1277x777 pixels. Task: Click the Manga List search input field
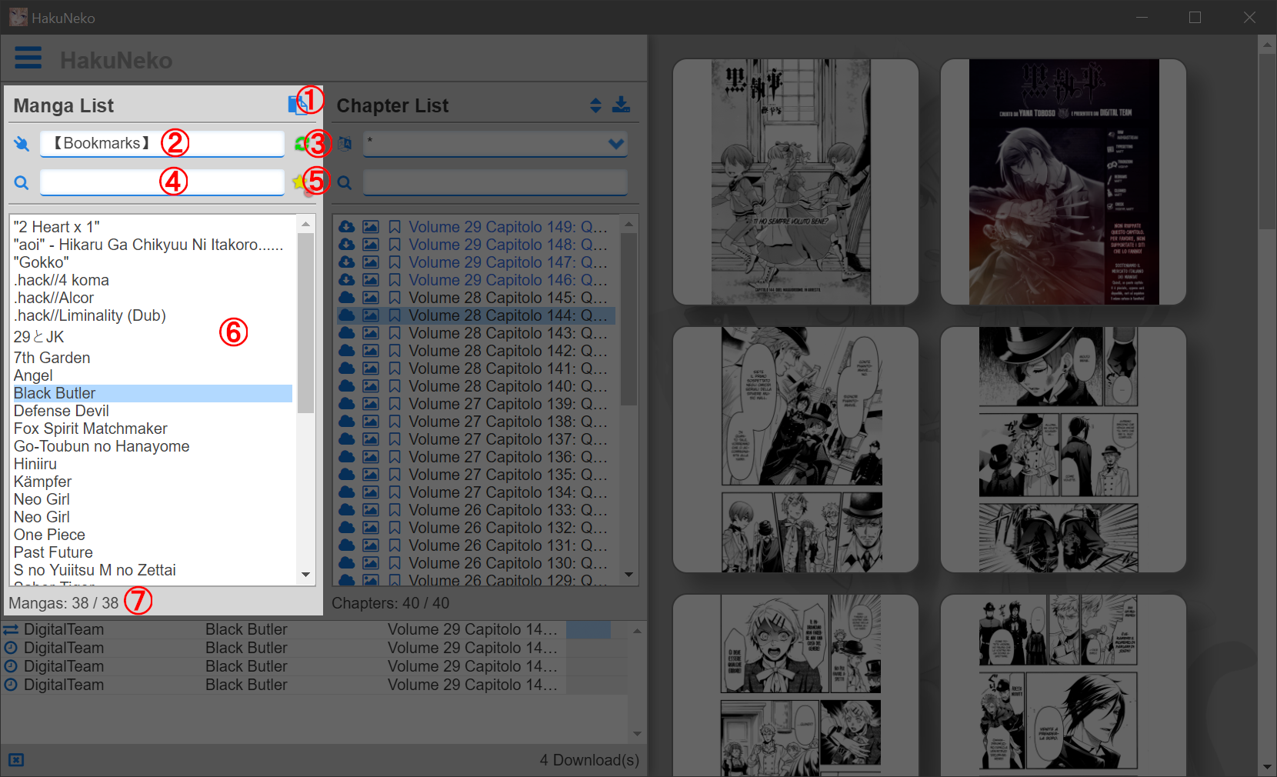pos(162,182)
